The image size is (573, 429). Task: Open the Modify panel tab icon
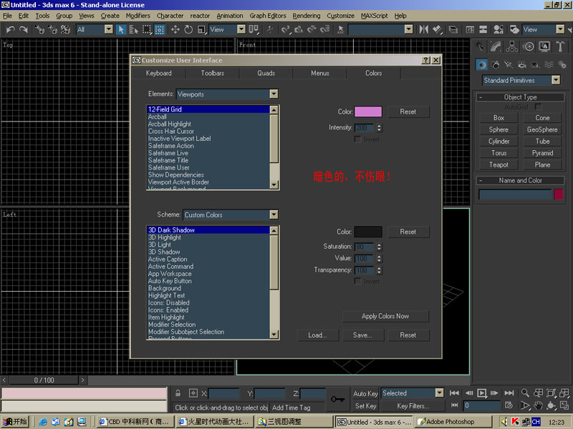point(496,46)
